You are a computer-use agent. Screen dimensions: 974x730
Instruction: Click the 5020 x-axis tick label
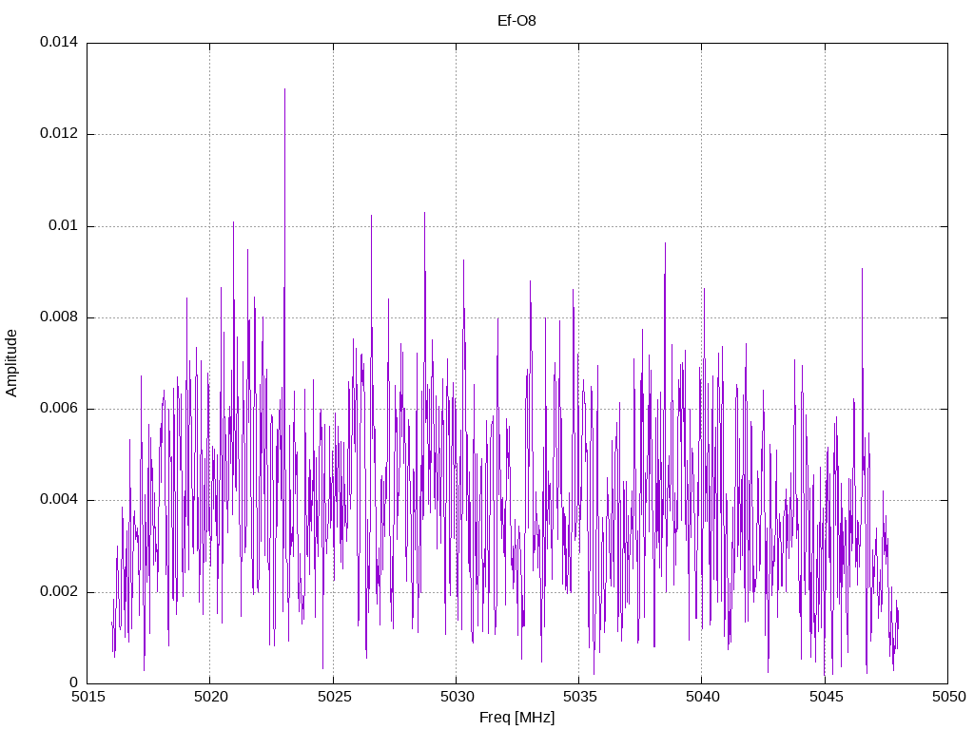pos(210,697)
